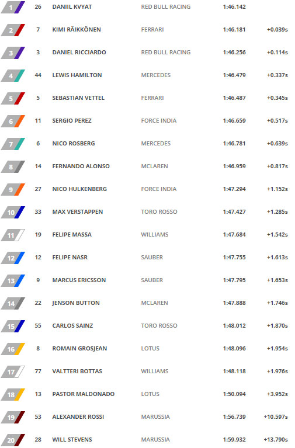Viewport: 295px width, 448px height.
Task: Click the position 11 Williams white badge
Action: coord(13,235)
